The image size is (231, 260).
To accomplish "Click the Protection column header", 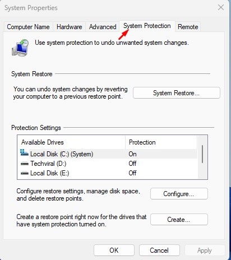I will (161, 142).
